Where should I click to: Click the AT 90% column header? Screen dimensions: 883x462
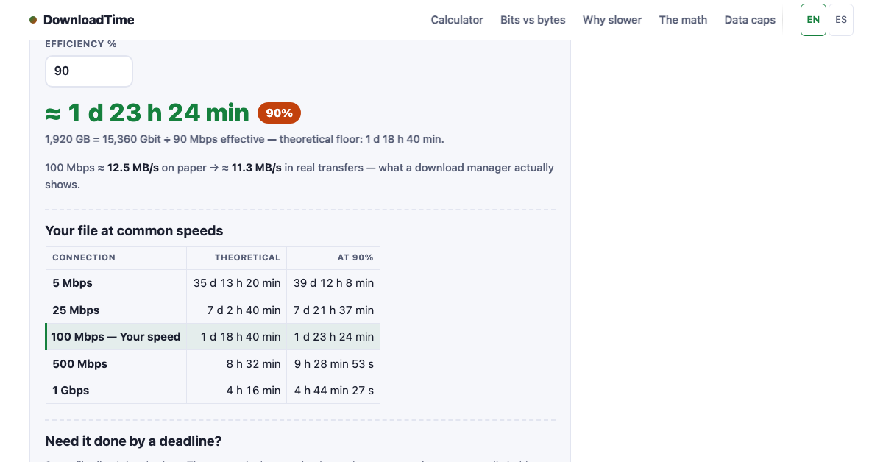pos(333,257)
